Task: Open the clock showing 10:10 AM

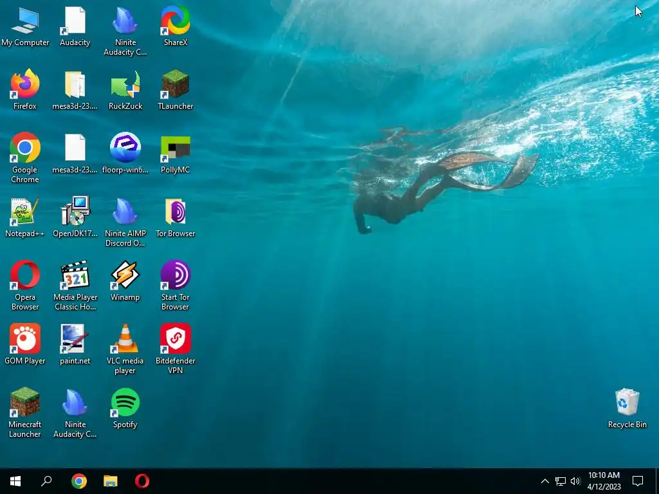Action: pyautogui.click(x=604, y=481)
